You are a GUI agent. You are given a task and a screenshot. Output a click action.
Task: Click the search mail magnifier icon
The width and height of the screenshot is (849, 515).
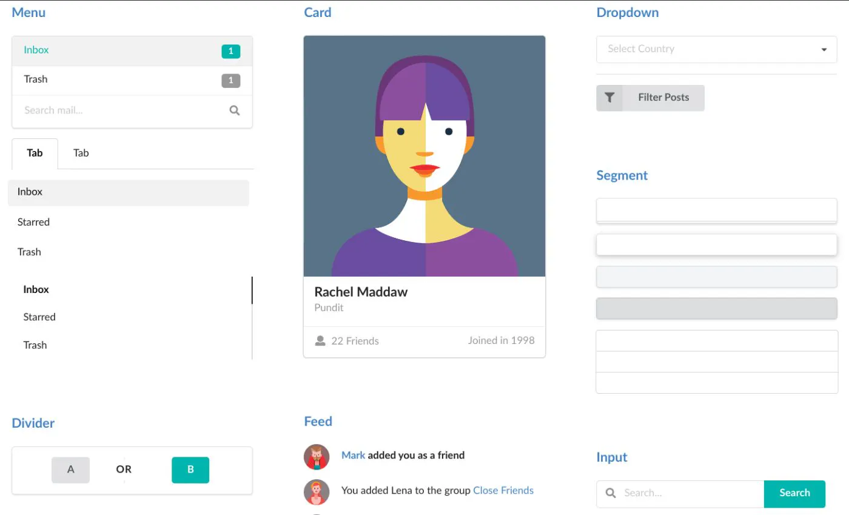[235, 110]
